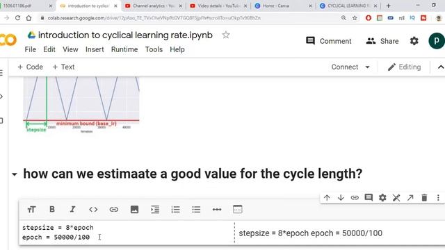Image resolution: width=445 pixels, height=250 pixels.
Task: Toggle heading text size formatting
Action: coord(31,210)
